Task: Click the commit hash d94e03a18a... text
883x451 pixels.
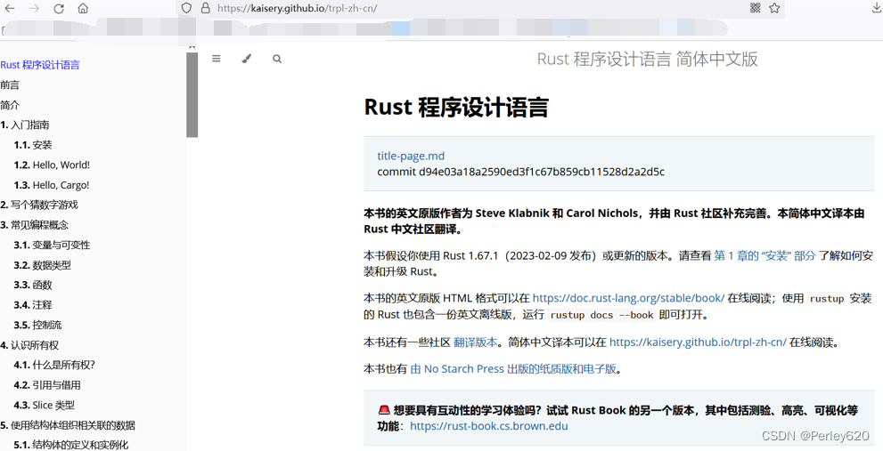Action: pos(541,172)
